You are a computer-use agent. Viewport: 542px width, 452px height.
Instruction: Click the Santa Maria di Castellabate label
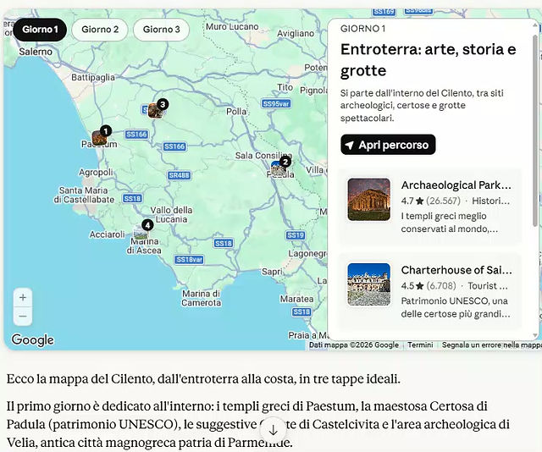(84, 195)
